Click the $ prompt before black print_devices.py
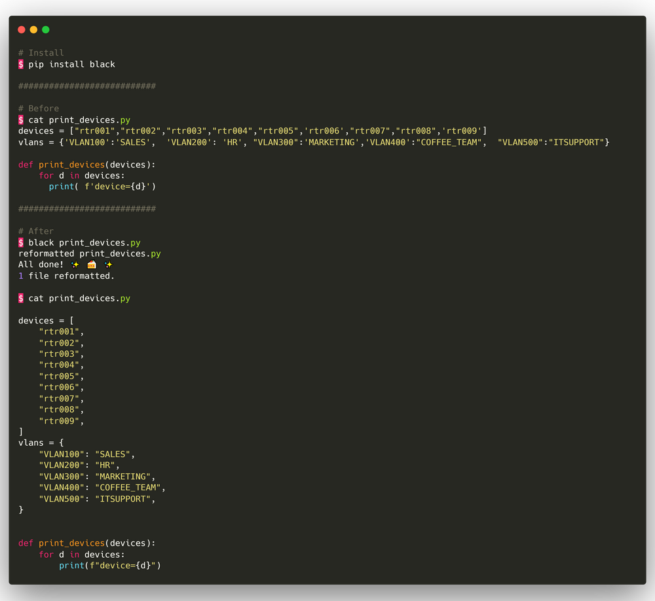Screen dimensions: 655x601 pyautogui.click(x=20, y=242)
